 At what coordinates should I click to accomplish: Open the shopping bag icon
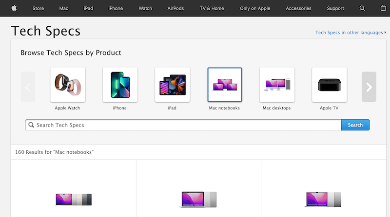(x=383, y=8)
